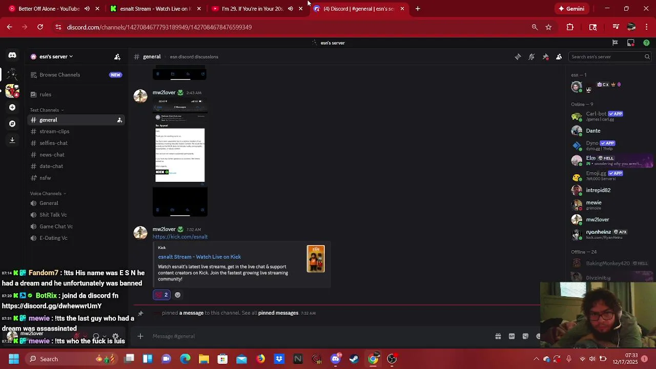
Task: Open the invite people icon beside server name
Action: 117,57
